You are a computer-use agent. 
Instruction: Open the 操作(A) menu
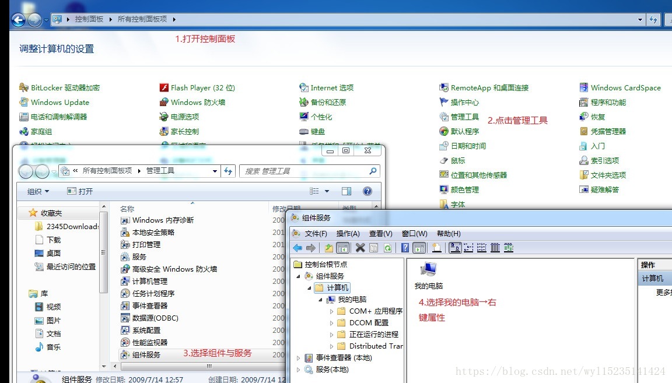tap(348, 234)
